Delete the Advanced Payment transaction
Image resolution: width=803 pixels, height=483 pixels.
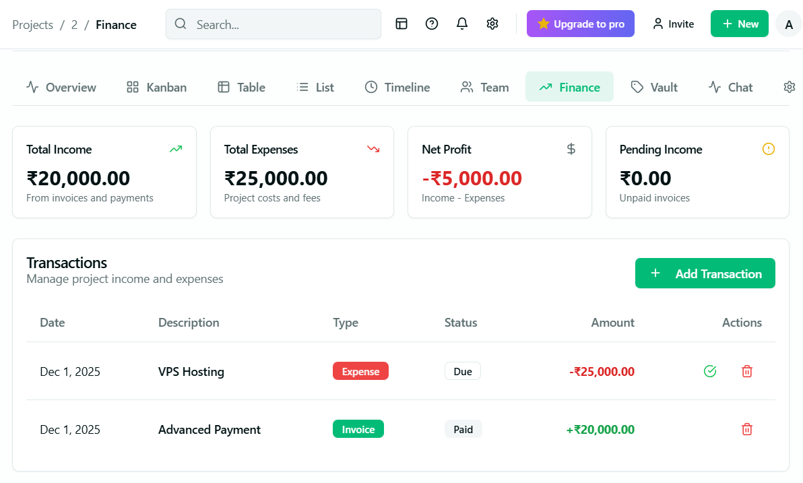coord(747,429)
